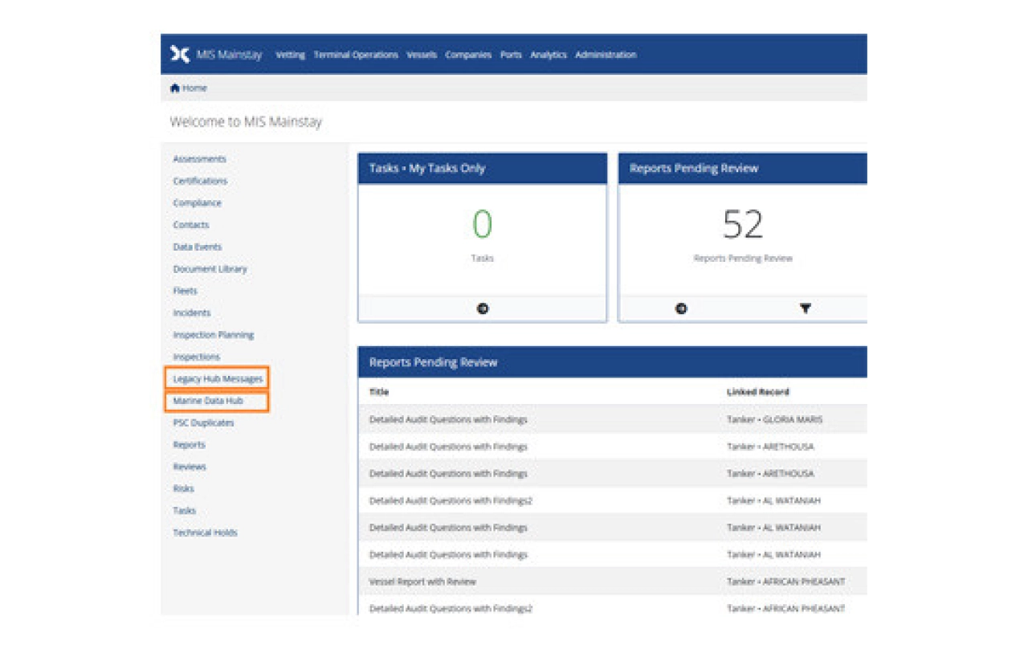Open Inspection Planning in sidebar

213,335
